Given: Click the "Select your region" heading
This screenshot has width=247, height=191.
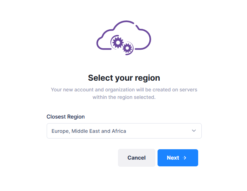Looking at the screenshot, I should 124,78.
